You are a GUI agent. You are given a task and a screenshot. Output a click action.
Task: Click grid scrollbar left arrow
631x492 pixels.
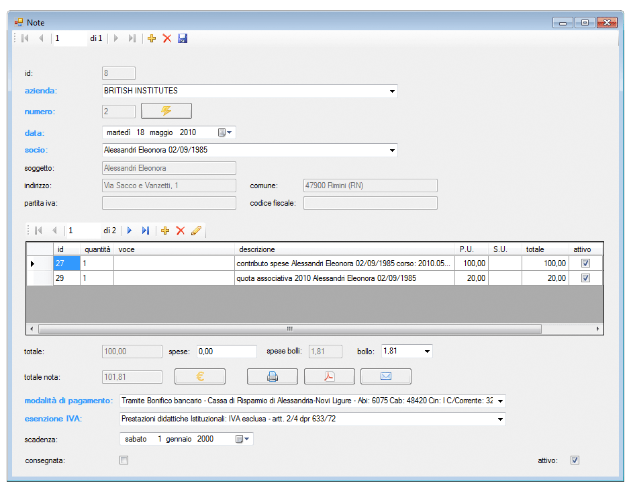point(32,329)
